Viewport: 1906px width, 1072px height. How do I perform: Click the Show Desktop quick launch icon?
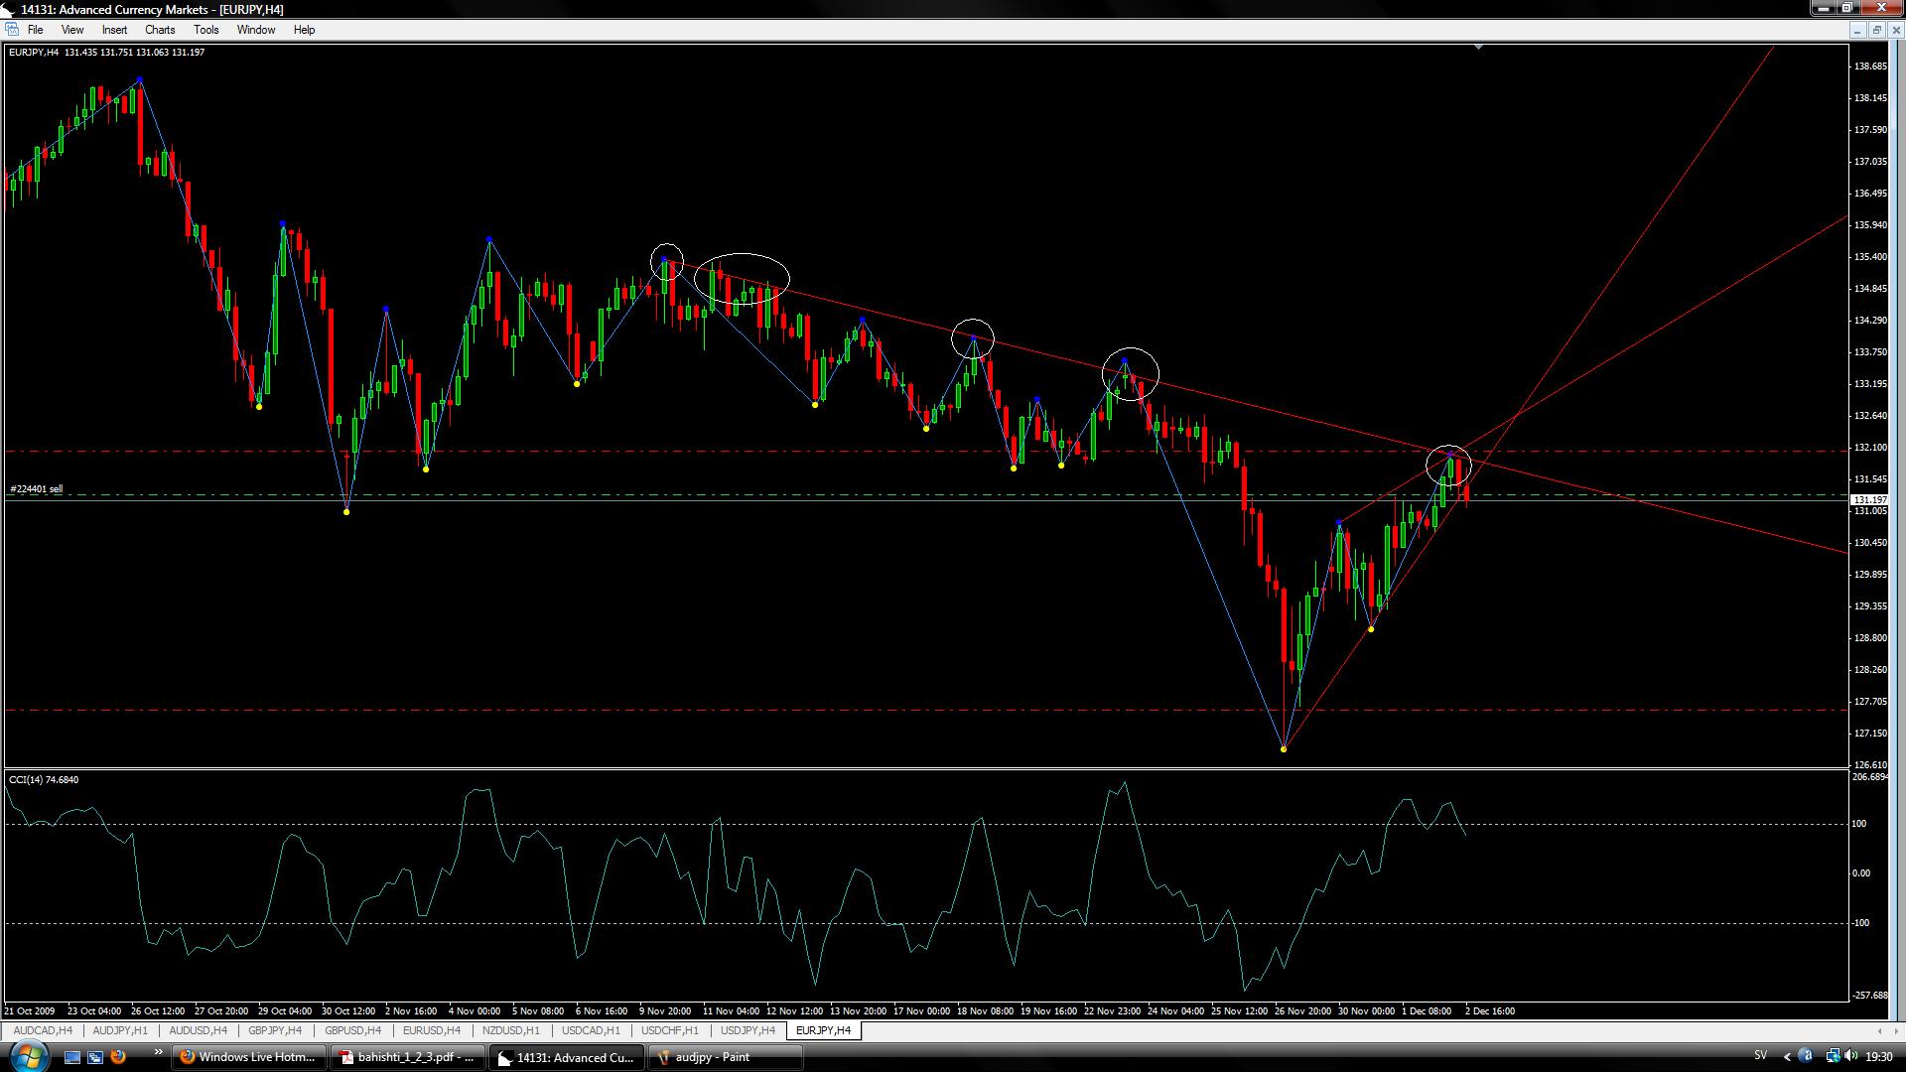coord(71,1057)
